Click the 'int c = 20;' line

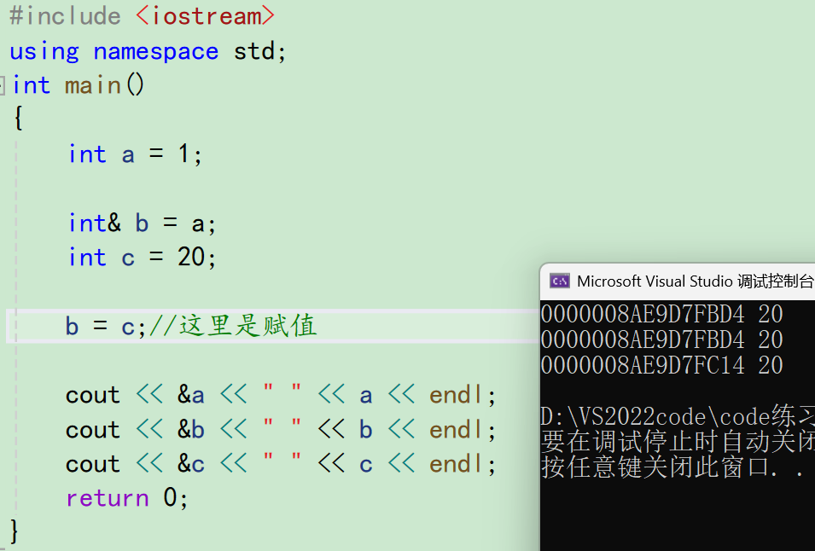click(x=143, y=257)
